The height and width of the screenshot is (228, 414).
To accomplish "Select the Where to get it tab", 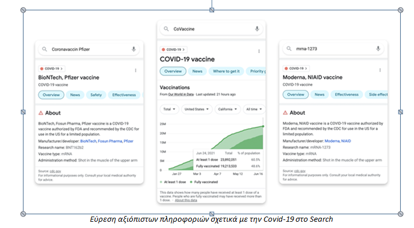I will coord(226,71).
